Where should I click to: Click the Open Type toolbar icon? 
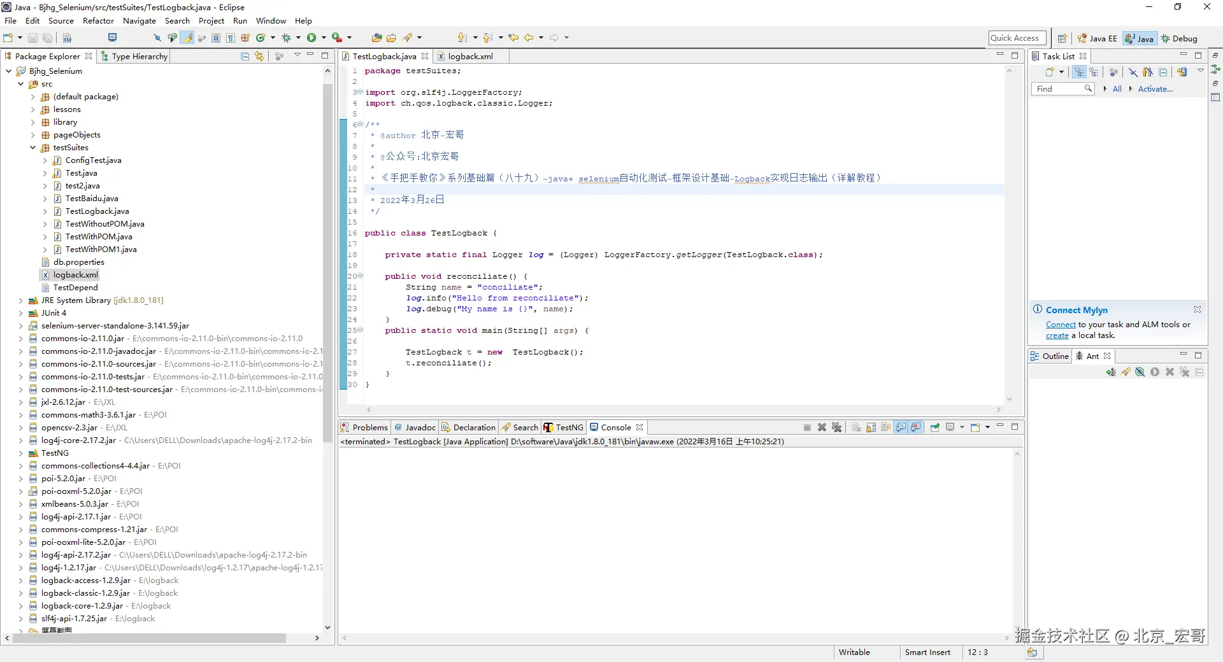377,38
